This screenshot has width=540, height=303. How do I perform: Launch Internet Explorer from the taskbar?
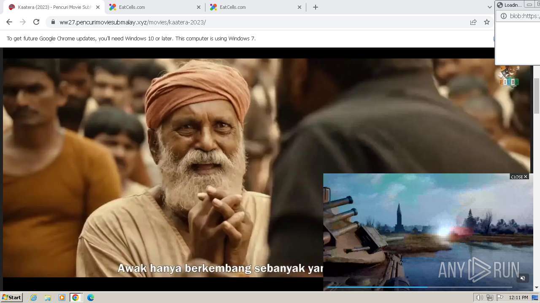click(34, 298)
